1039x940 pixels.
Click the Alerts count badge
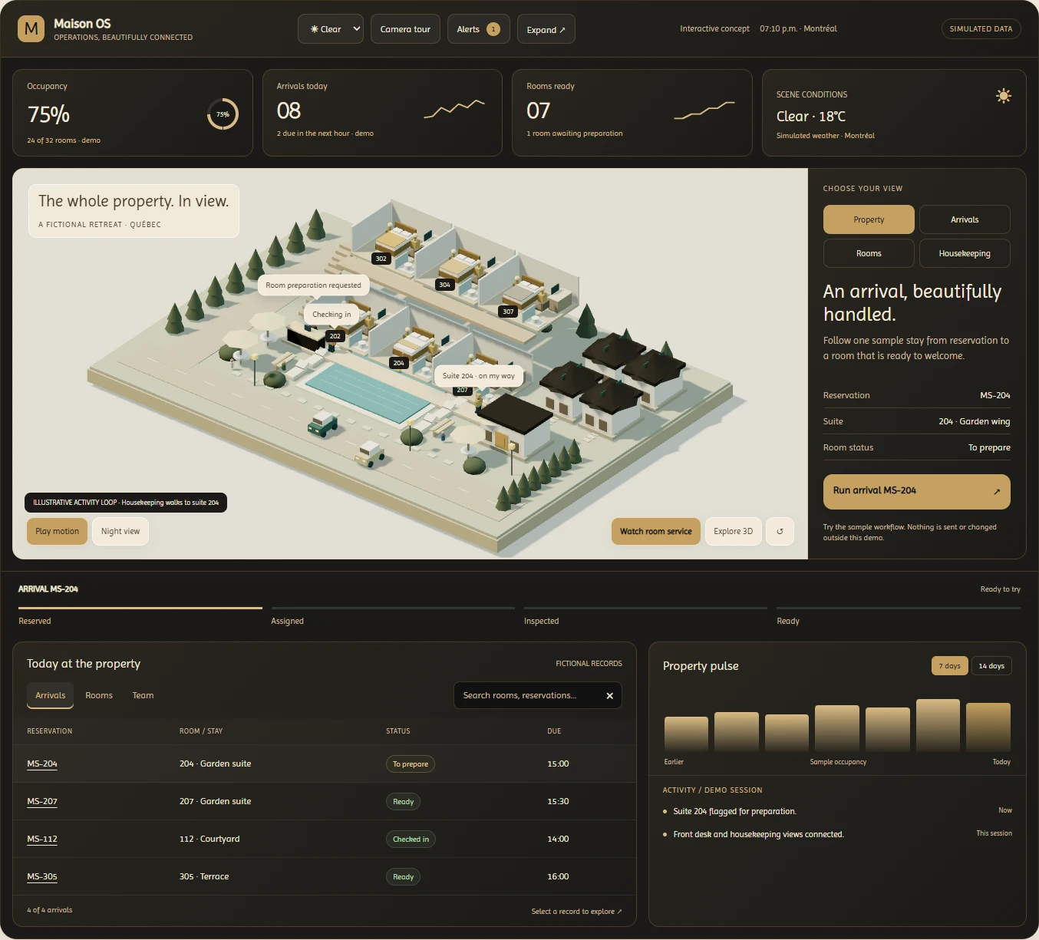(493, 29)
